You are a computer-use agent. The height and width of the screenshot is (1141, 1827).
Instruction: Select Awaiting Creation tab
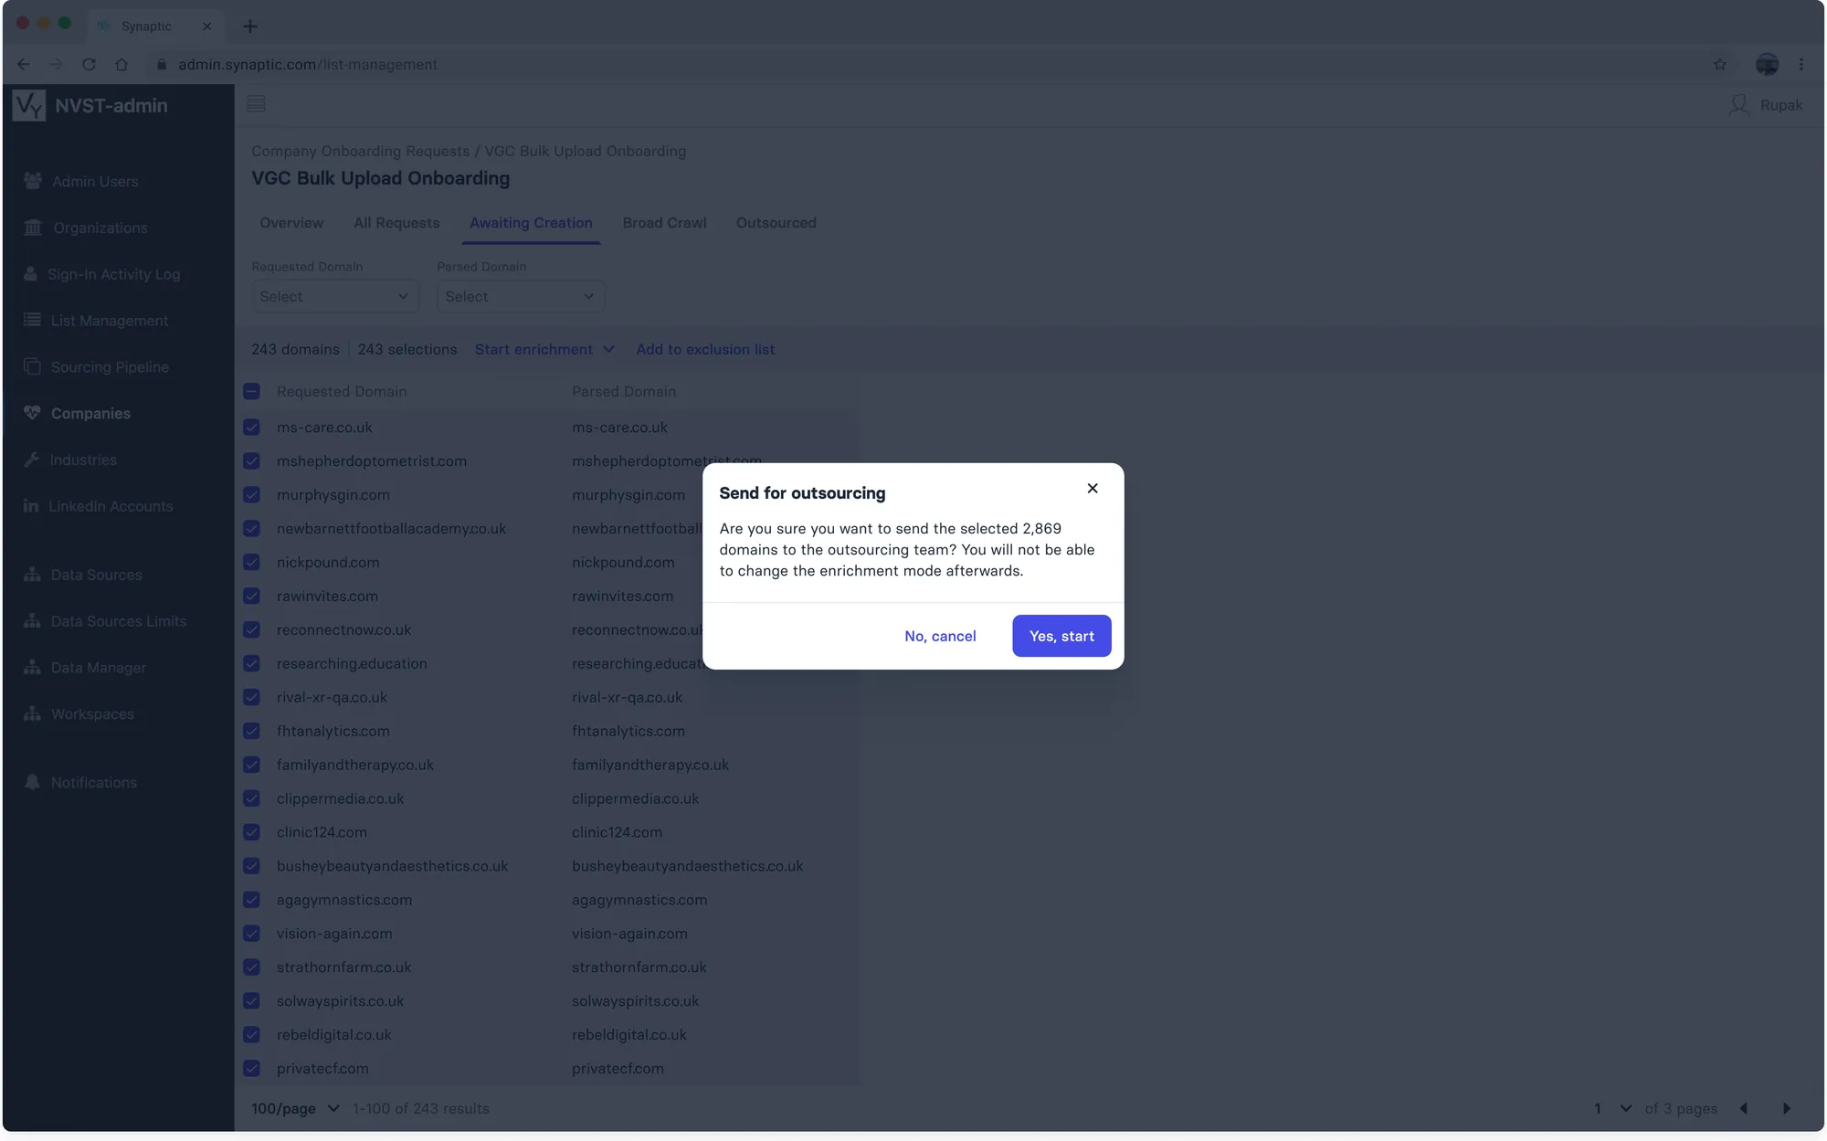[x=531, y=223]
